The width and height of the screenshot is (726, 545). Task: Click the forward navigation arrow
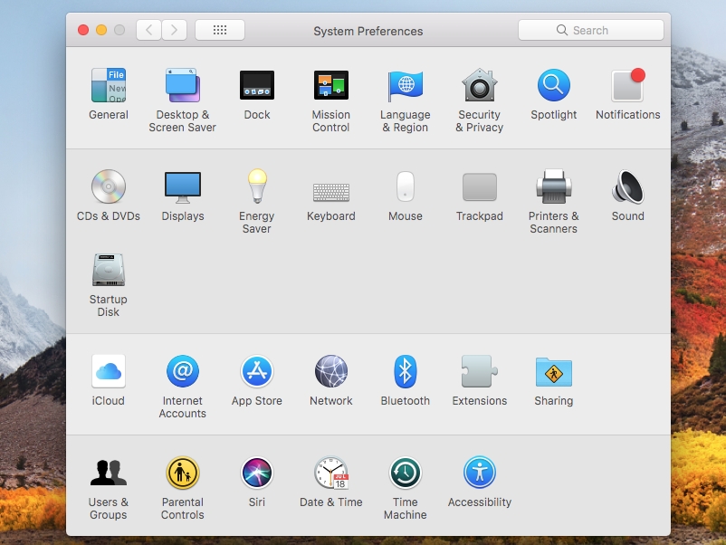174,30
